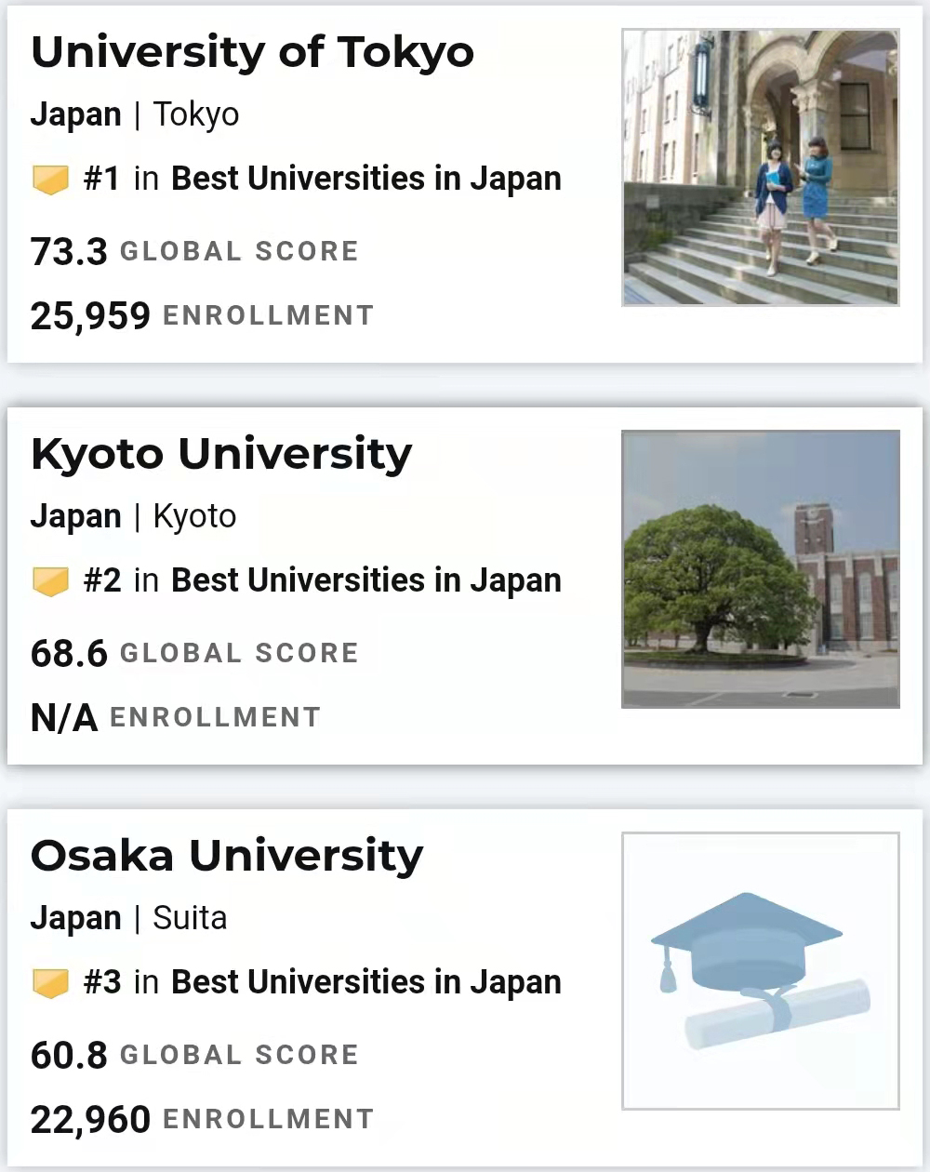View the University of Tokyo campus photo
The width and height of the screenshot is (930, 1172).
(x=761, y=167)
